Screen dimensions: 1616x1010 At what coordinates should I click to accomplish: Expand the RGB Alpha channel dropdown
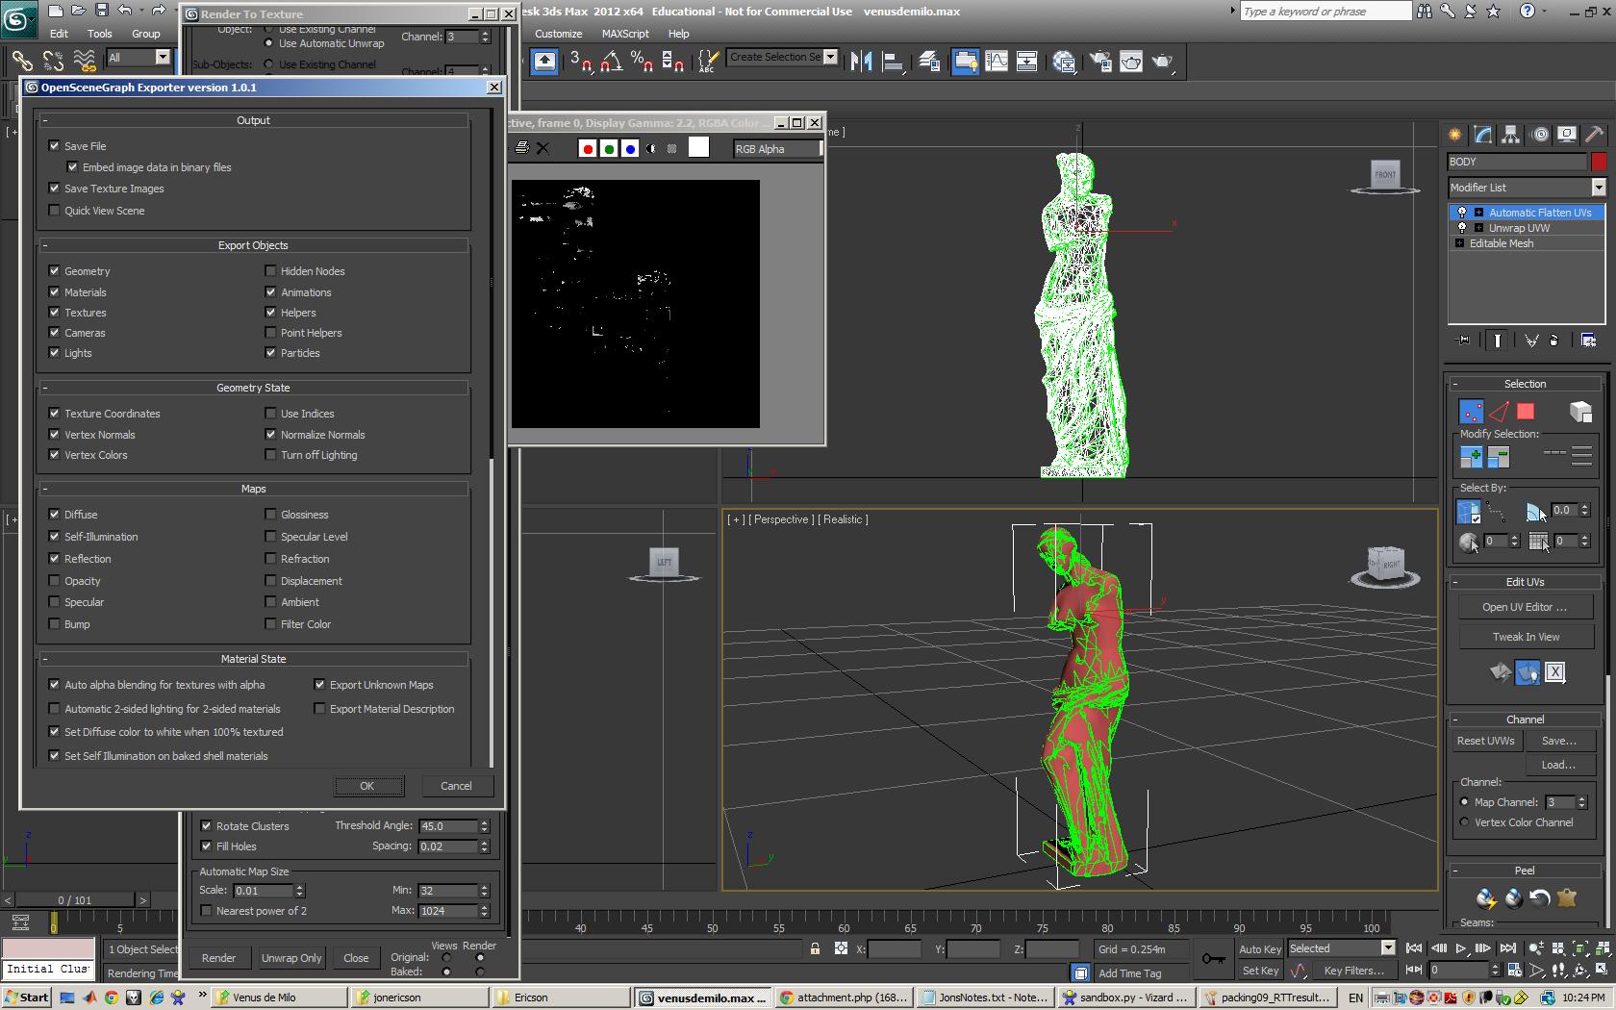777,149
